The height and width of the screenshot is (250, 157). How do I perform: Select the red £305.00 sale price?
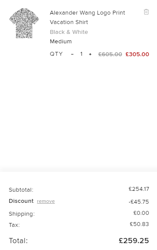(137, 54)
